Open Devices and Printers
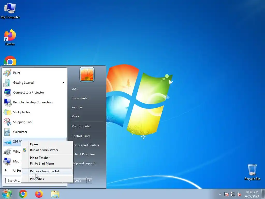 point(86,145)
